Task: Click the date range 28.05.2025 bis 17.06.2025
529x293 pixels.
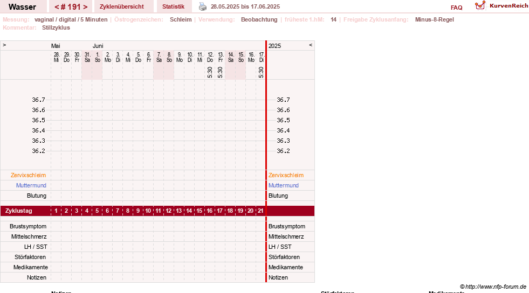Action: (x=245, y=7)
